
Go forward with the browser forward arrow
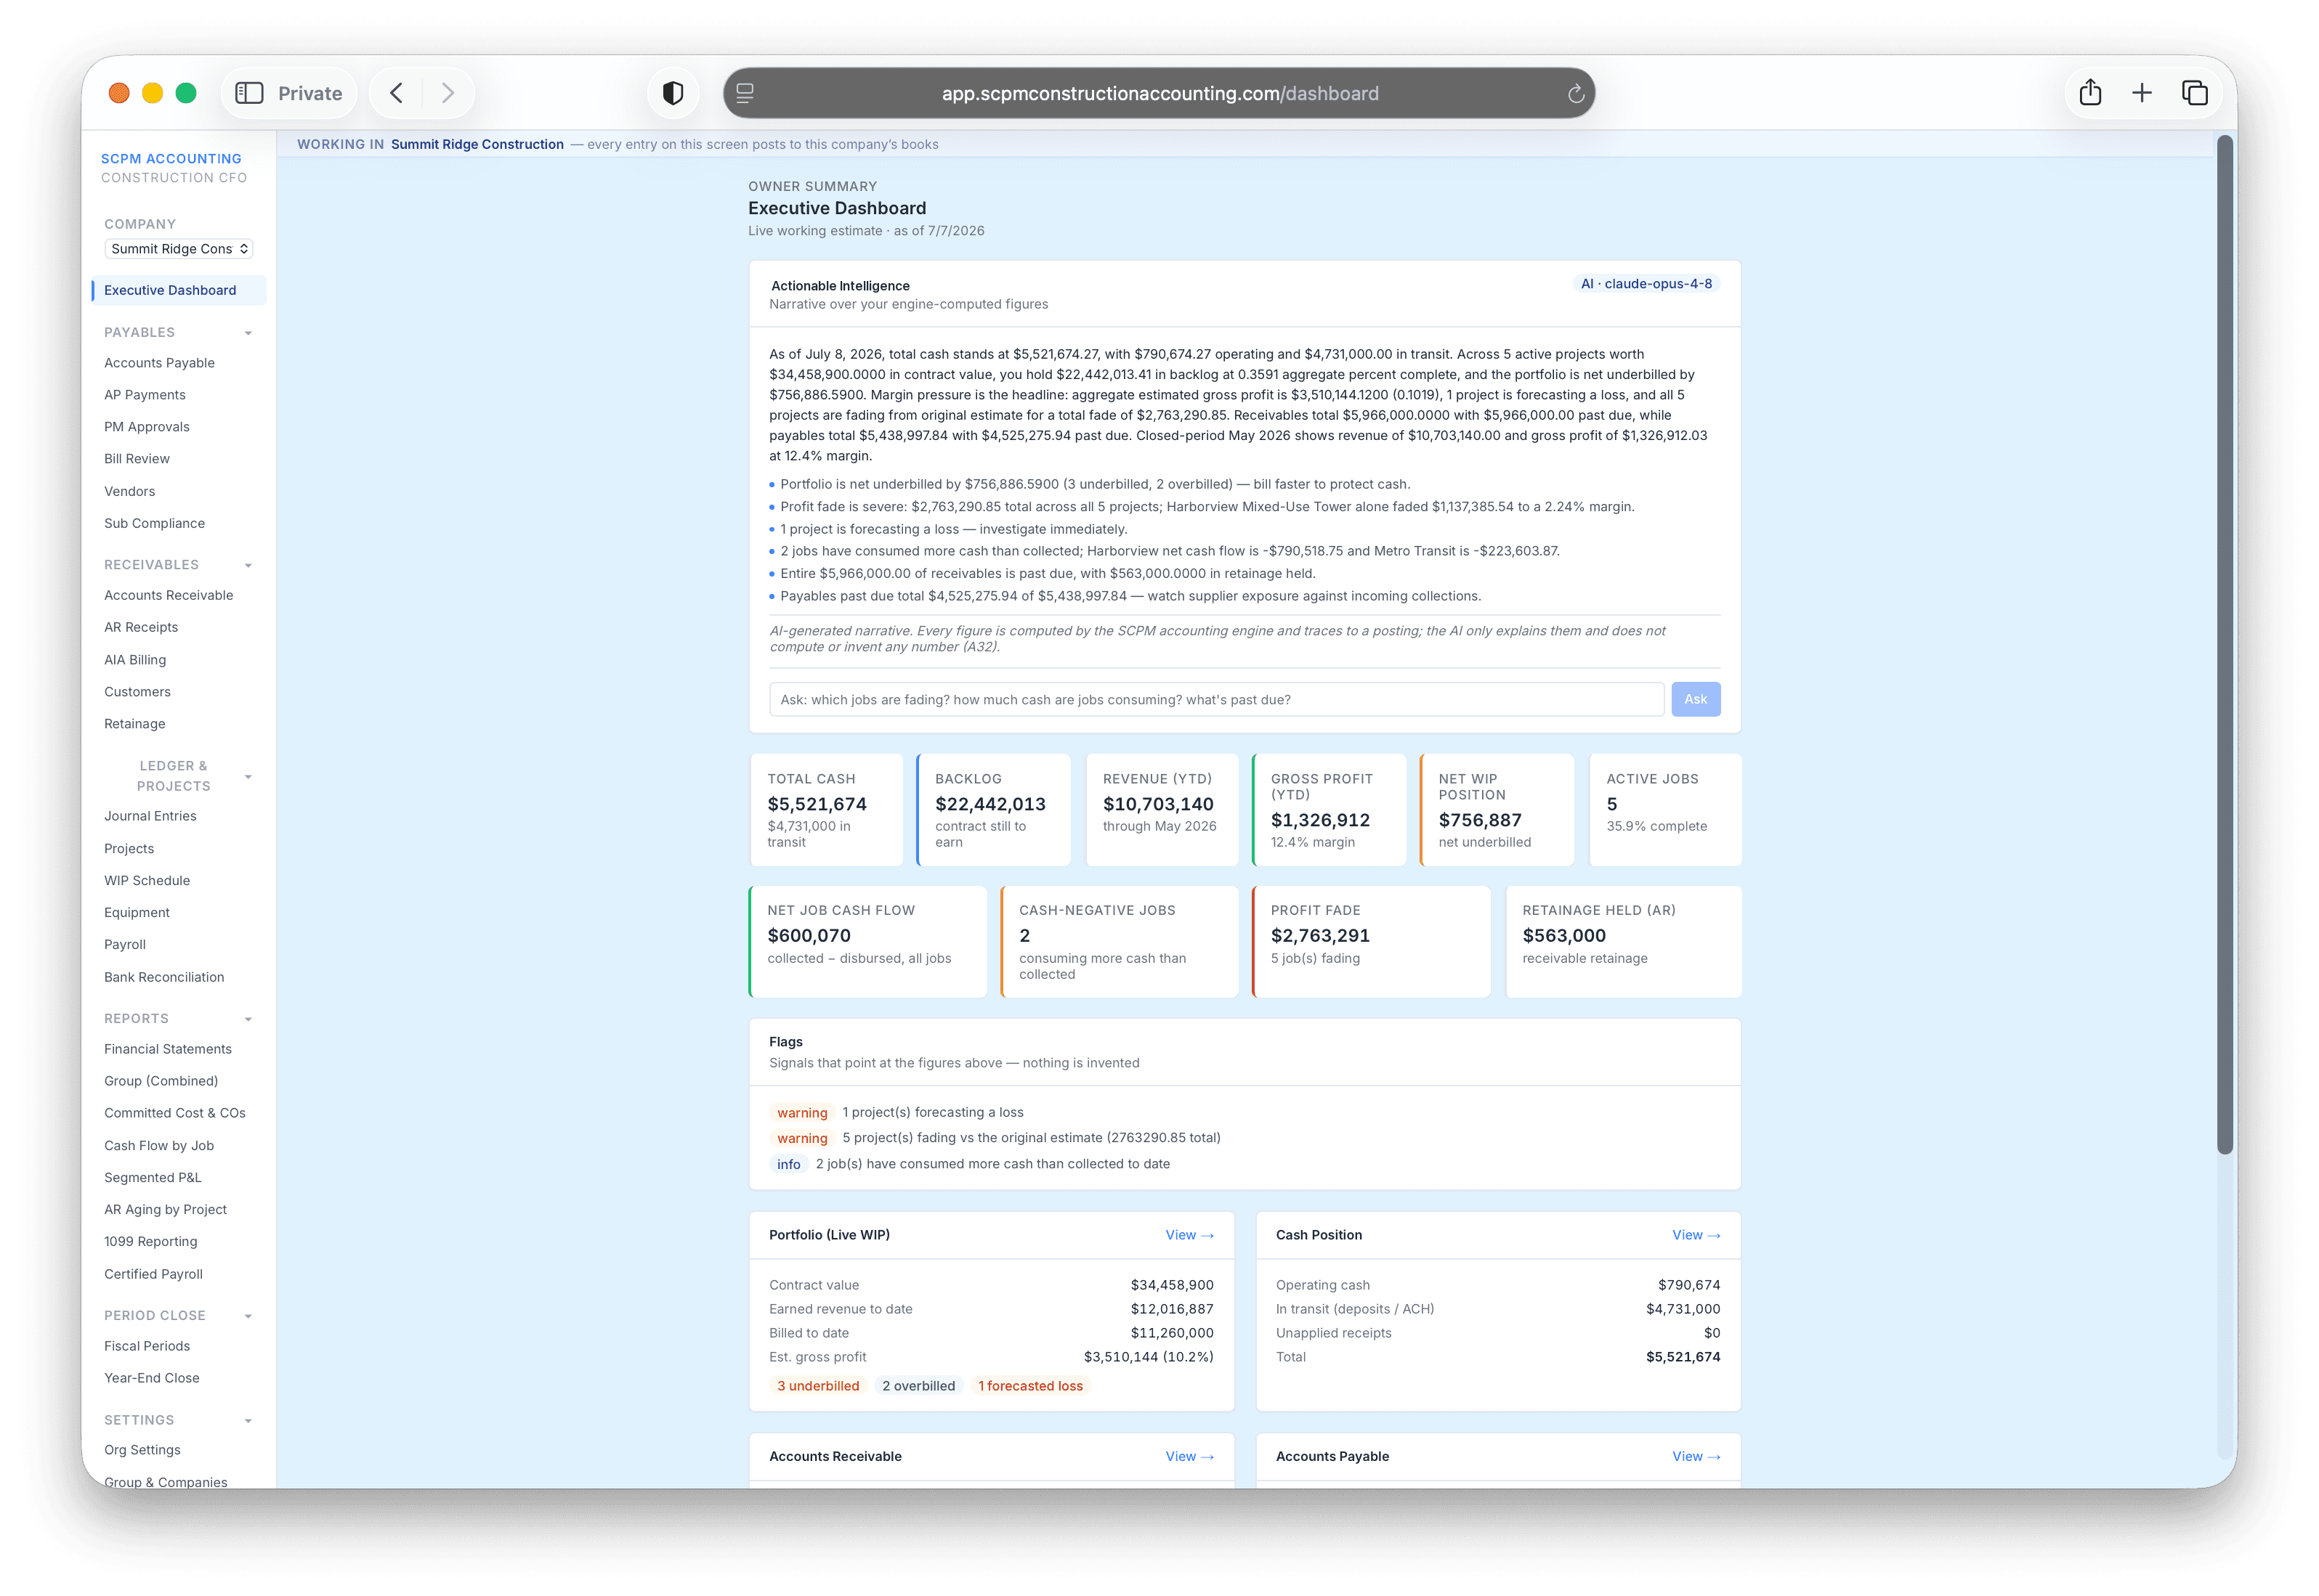448,93
